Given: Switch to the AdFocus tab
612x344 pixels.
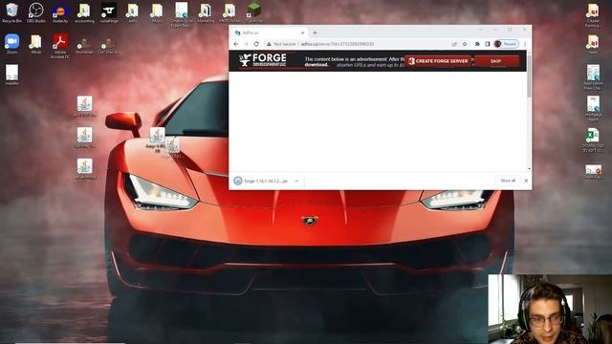Looking at the screenshot, I should (270, 32).
